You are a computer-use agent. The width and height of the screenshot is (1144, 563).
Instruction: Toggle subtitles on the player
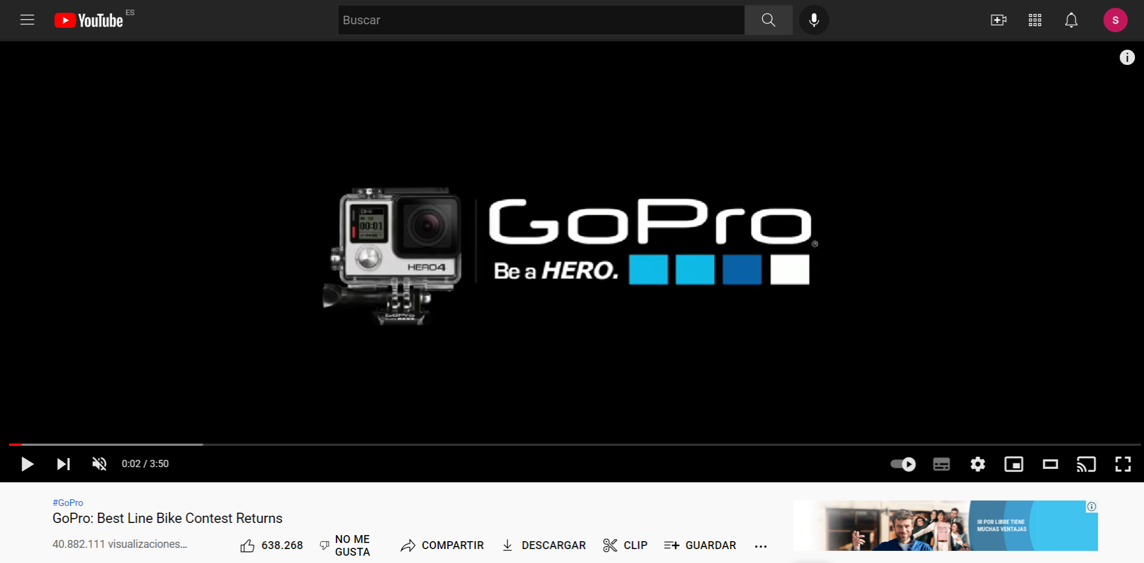point(941,464)
